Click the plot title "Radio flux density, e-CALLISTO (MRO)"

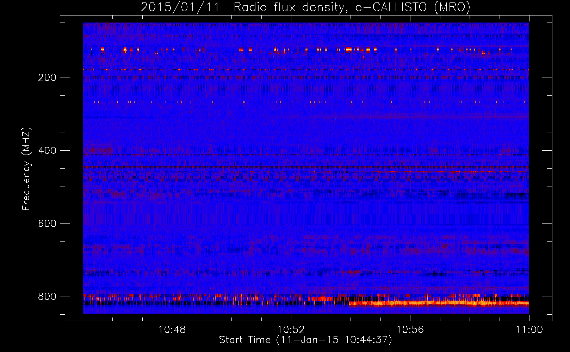coord(352,7)
